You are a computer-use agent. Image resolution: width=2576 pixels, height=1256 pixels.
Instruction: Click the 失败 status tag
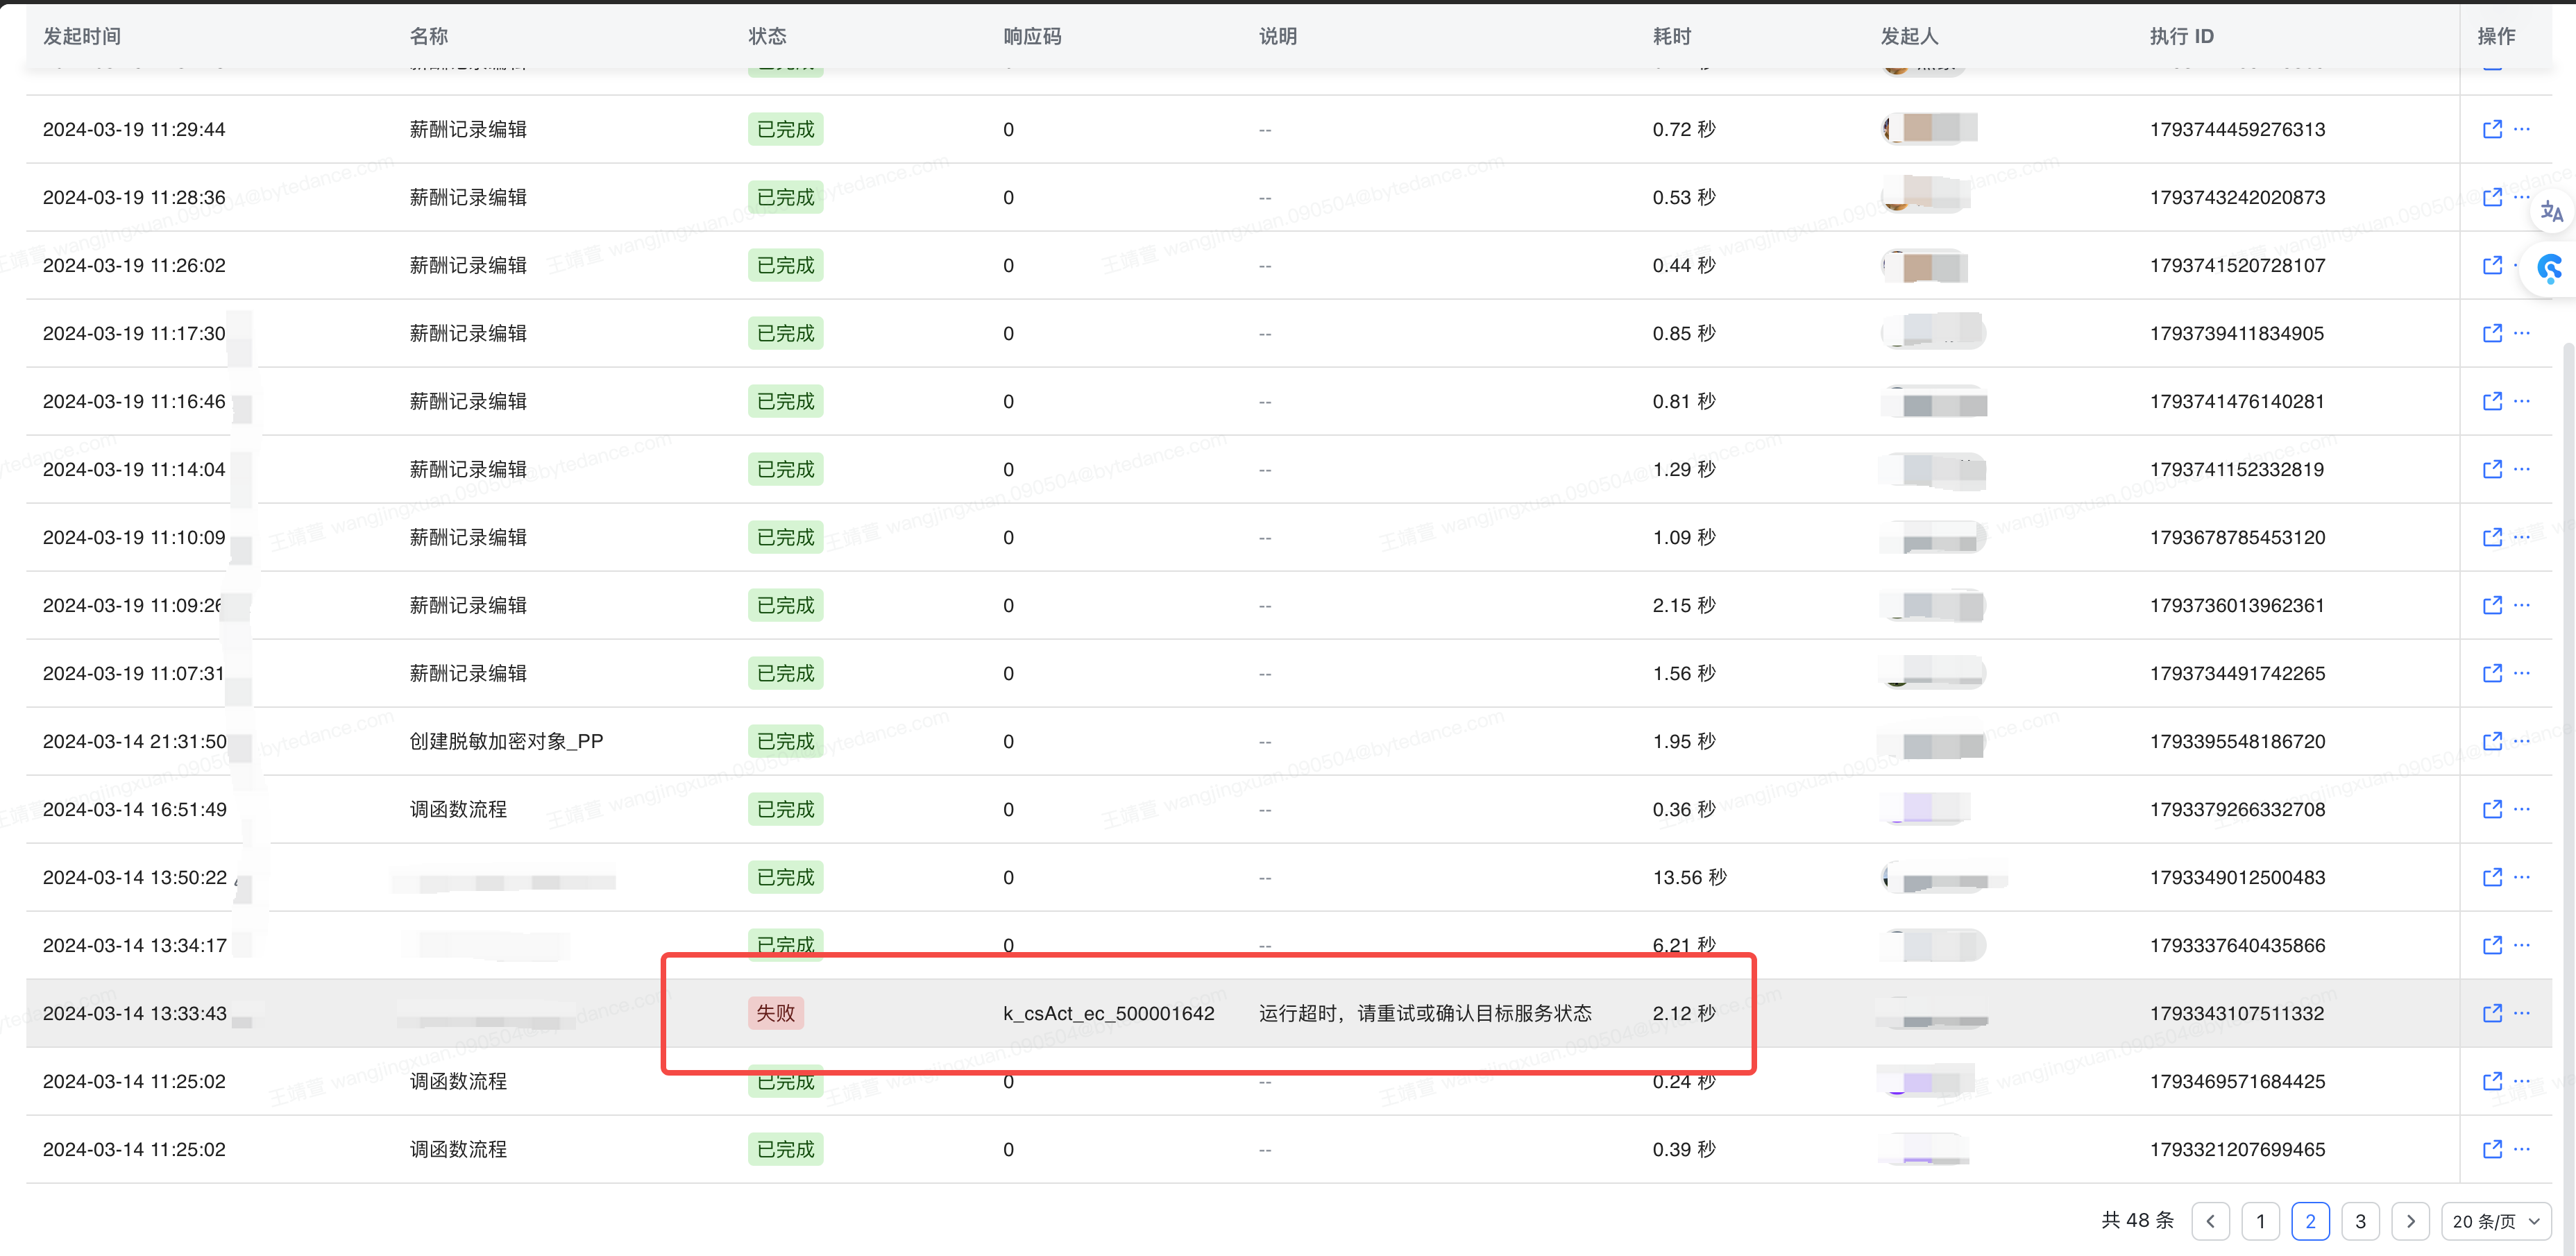(x=776, y=1013)
